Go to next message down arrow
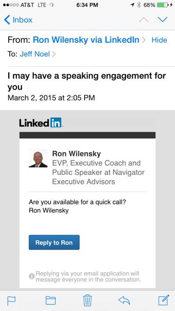The height and width of the screenshot is (311, 175). click(163, 19)
